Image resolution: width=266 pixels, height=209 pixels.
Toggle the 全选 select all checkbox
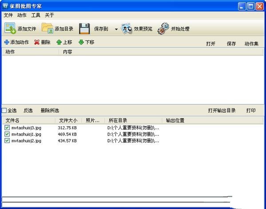pyautogui.click(x=4, y=110)
